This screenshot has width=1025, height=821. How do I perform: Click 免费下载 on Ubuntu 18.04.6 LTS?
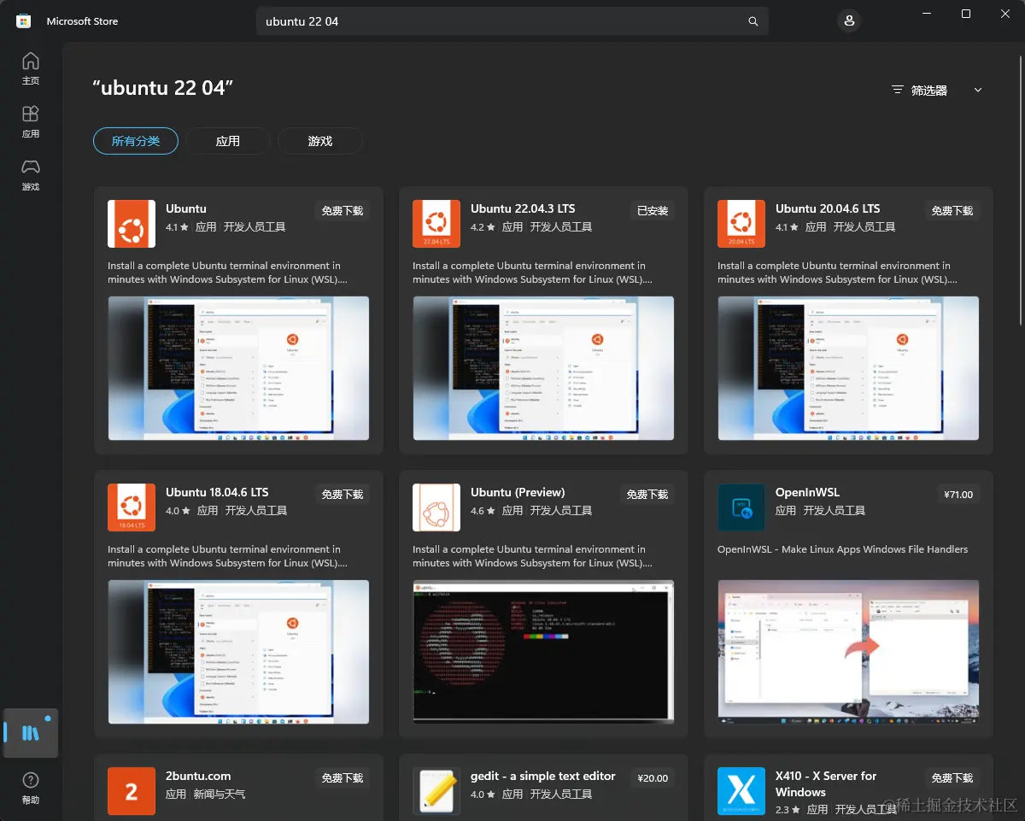[x=343, y=494]
